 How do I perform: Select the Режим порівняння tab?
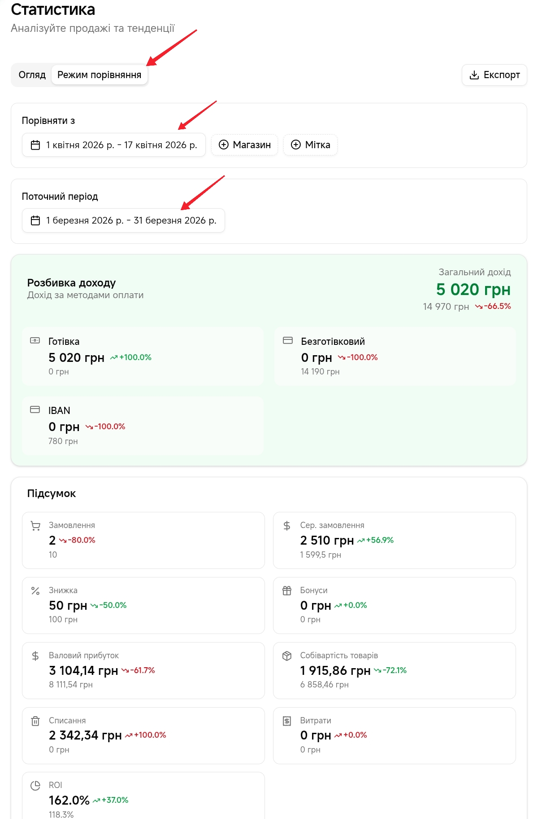pos(99,75)
